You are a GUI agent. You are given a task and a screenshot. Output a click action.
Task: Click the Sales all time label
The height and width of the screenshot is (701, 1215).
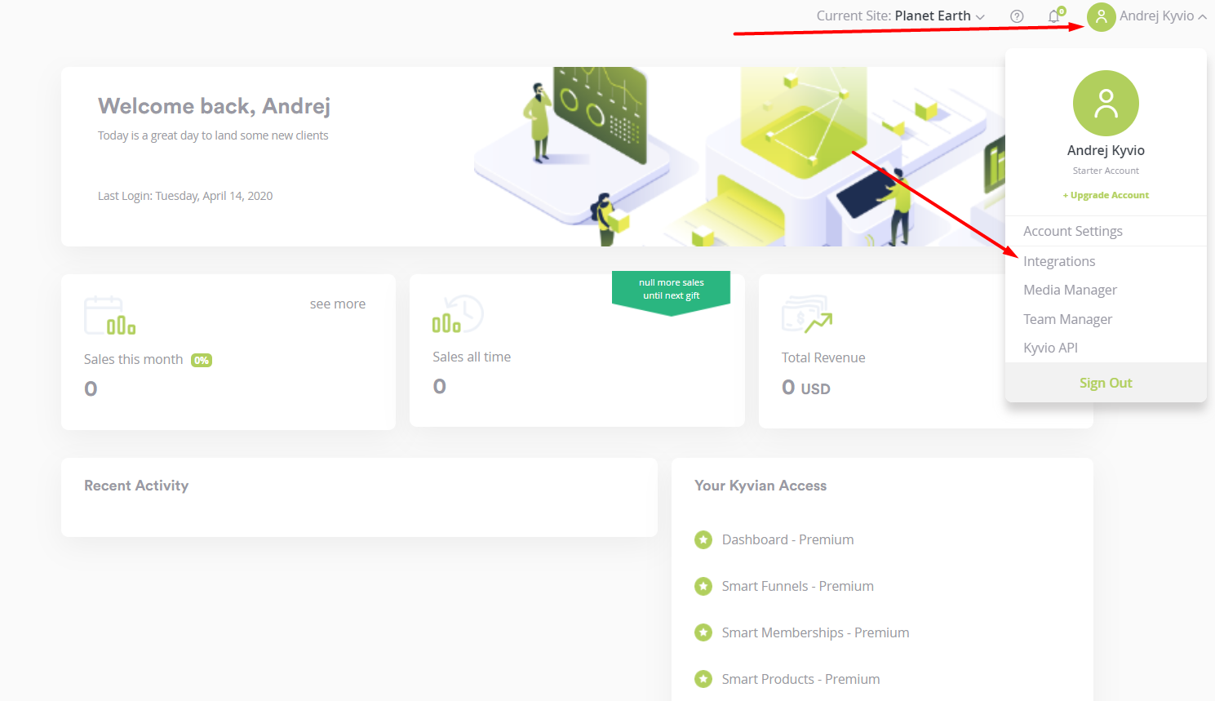pos(472,357)
